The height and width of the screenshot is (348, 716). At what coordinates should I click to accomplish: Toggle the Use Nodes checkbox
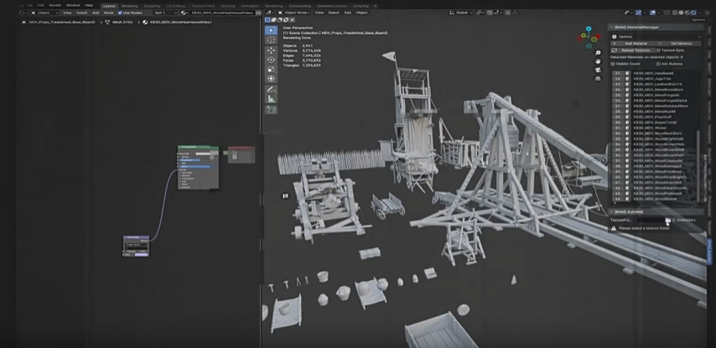[120, 13]
